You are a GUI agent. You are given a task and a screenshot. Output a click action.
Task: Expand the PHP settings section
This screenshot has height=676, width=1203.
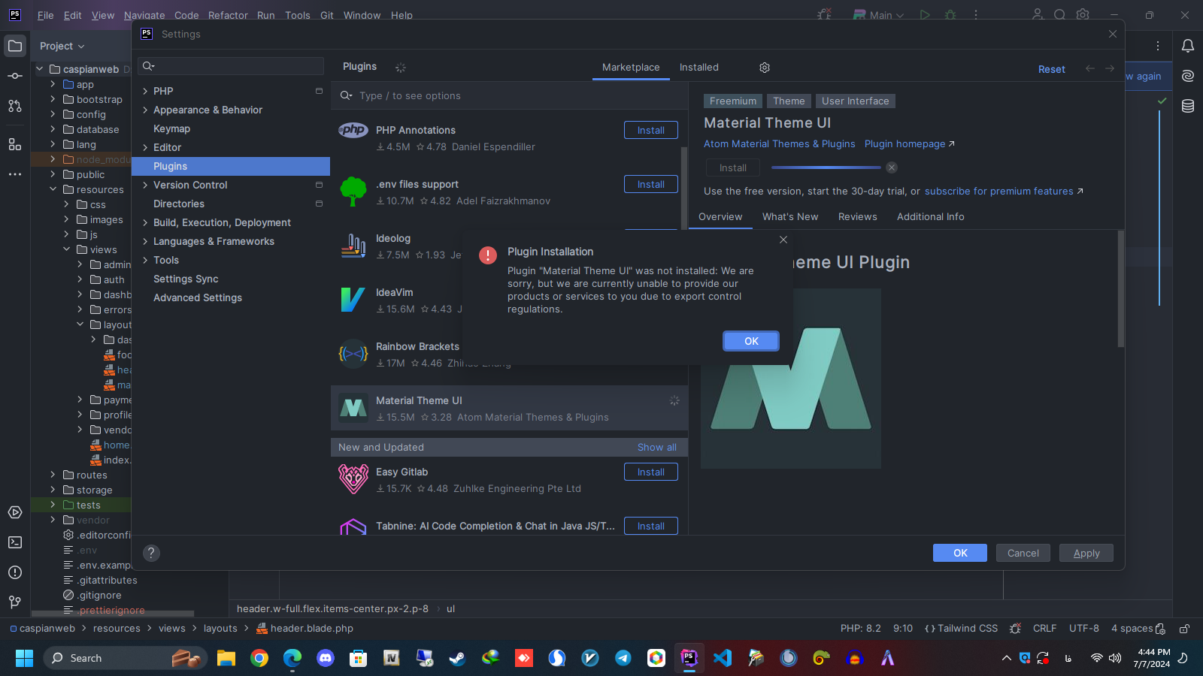[x=145, y=91]
